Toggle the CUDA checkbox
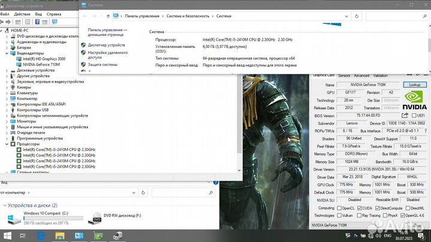 (359, 208)
